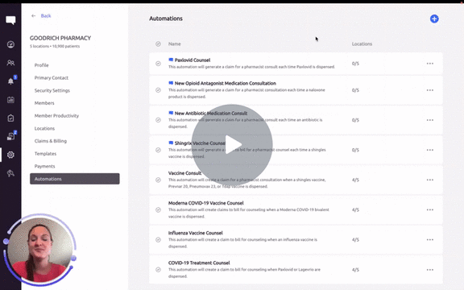This screenshot has height=290, width=464.
Task: Open the Claims & Billing section
Action: tap(50, 141)
